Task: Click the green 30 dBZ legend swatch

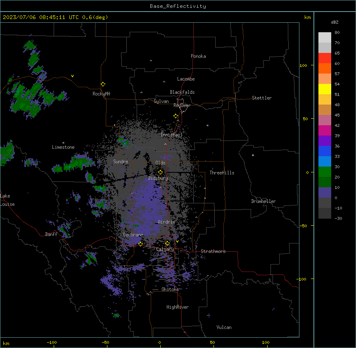Action: [x=325, y=172]
